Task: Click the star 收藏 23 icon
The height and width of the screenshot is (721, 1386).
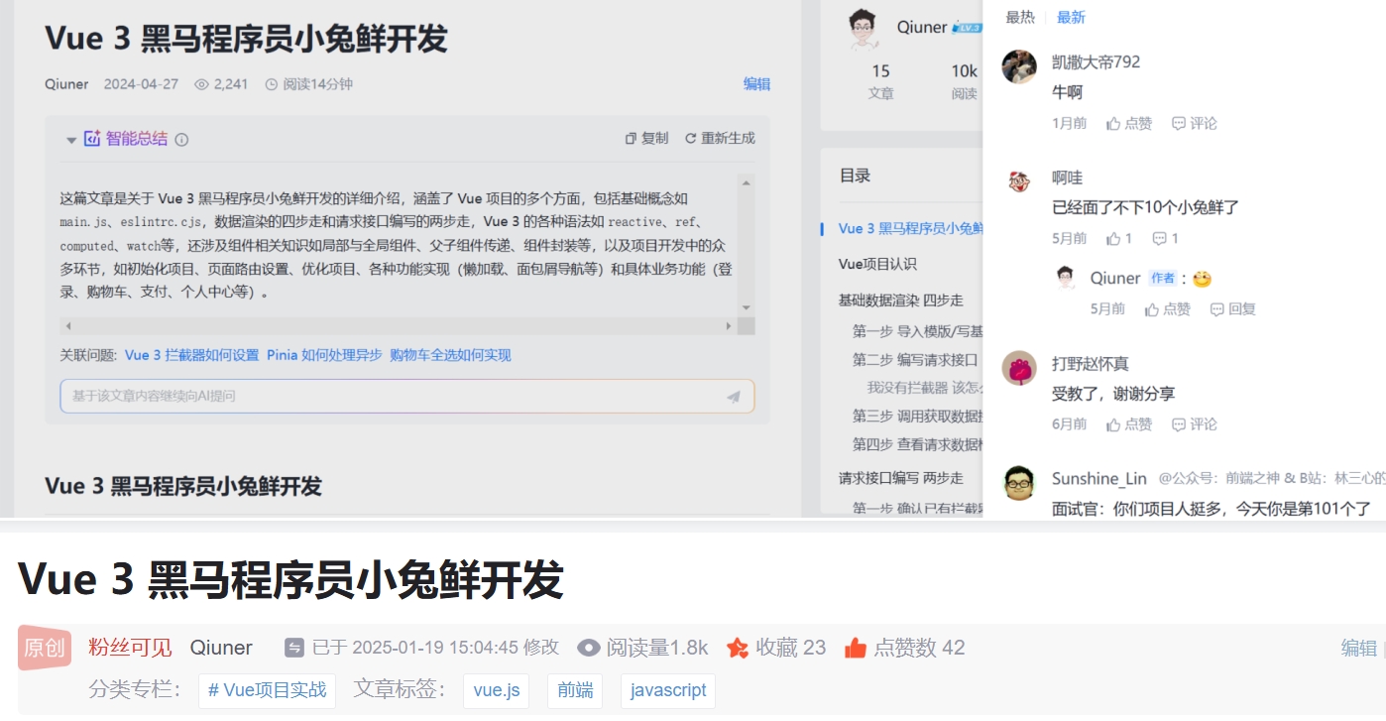Action: (x=738, y=649)
